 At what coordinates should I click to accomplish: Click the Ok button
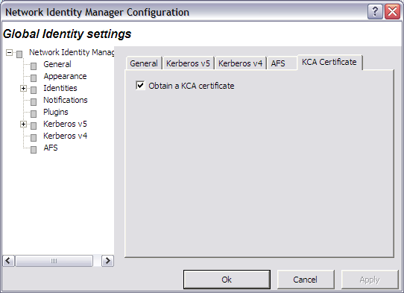[227, 280]
